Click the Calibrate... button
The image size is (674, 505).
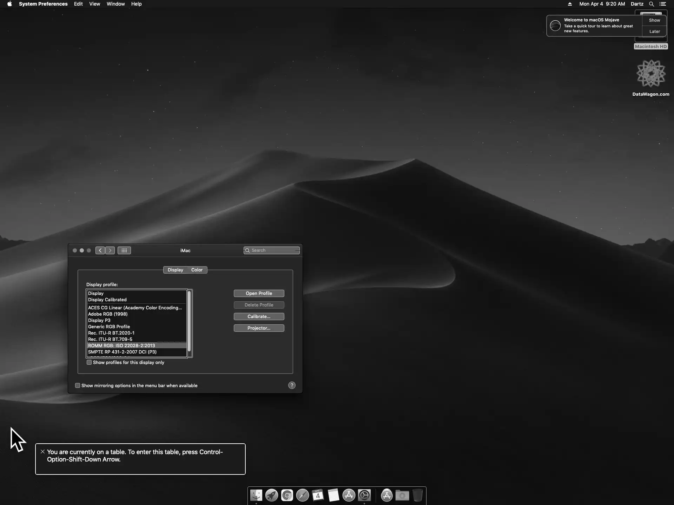pos(259,316)
